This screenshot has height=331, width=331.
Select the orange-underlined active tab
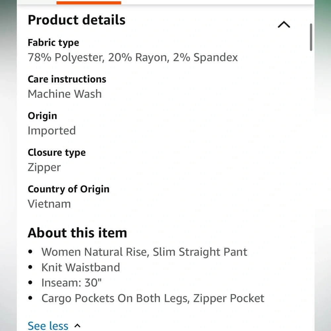click(89, 2)
